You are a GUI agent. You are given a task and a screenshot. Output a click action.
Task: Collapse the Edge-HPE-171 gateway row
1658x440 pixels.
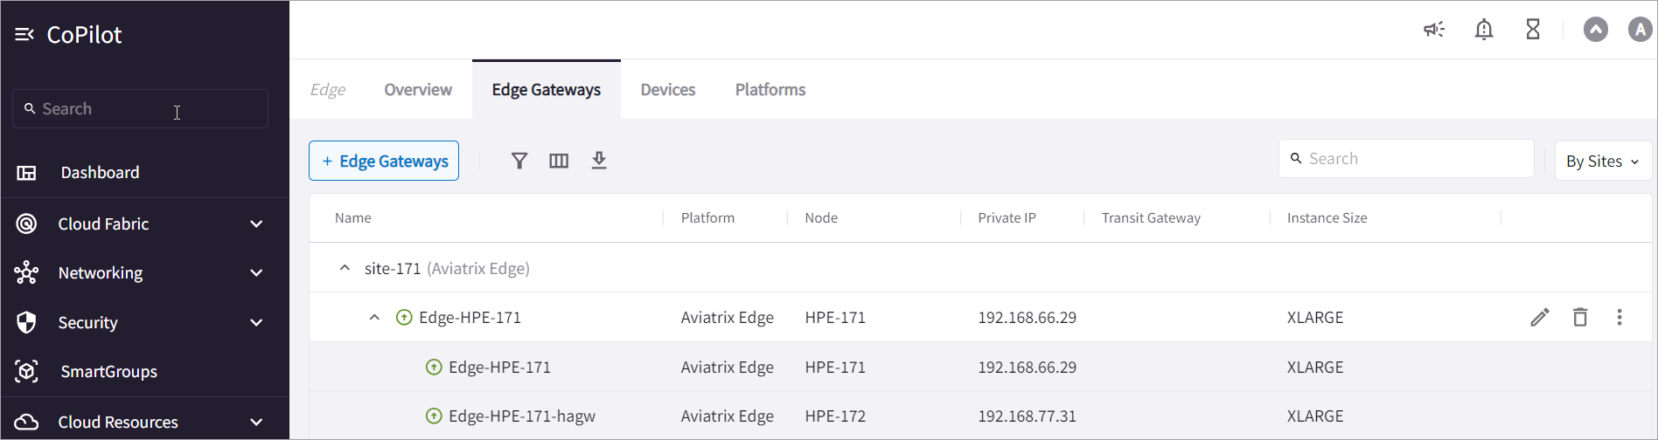374,317
